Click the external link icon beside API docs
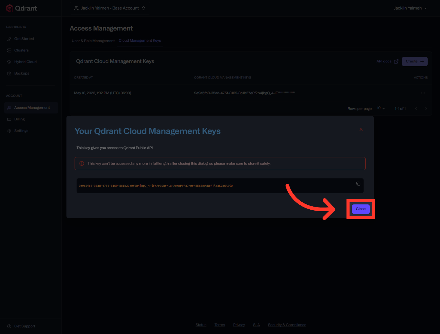The width and height of the screenshot is (440, 334). tap(396, 62)
